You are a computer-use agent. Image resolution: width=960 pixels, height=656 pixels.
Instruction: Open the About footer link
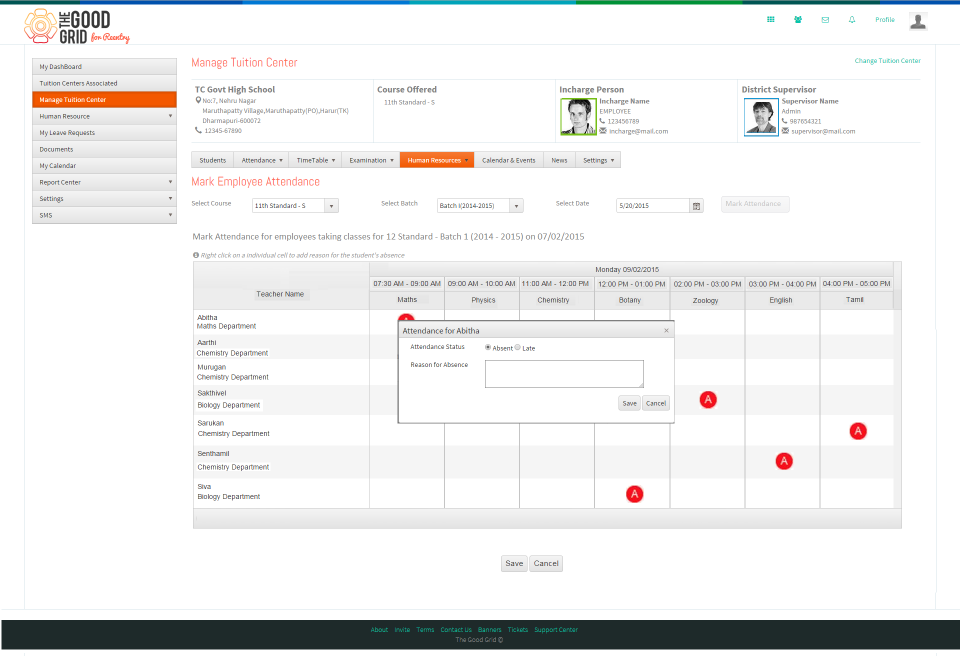click(x=379, y=629)
